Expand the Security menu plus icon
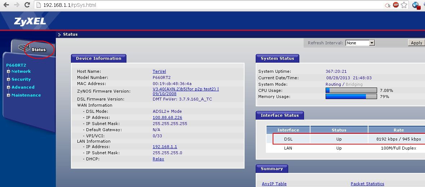 pyautogui.click(x=8, y=79)
